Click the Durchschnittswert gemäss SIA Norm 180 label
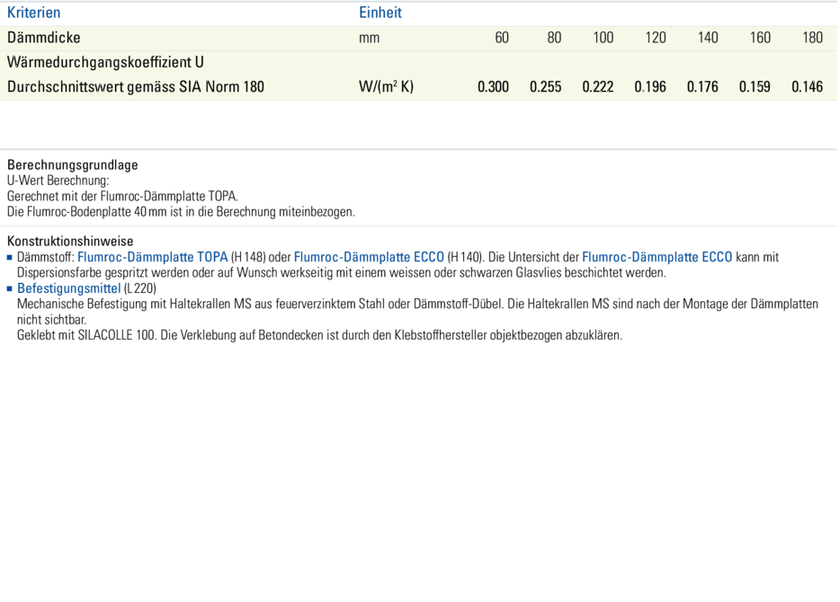This screenshot has height=602, width=840. tap(136, 87)
